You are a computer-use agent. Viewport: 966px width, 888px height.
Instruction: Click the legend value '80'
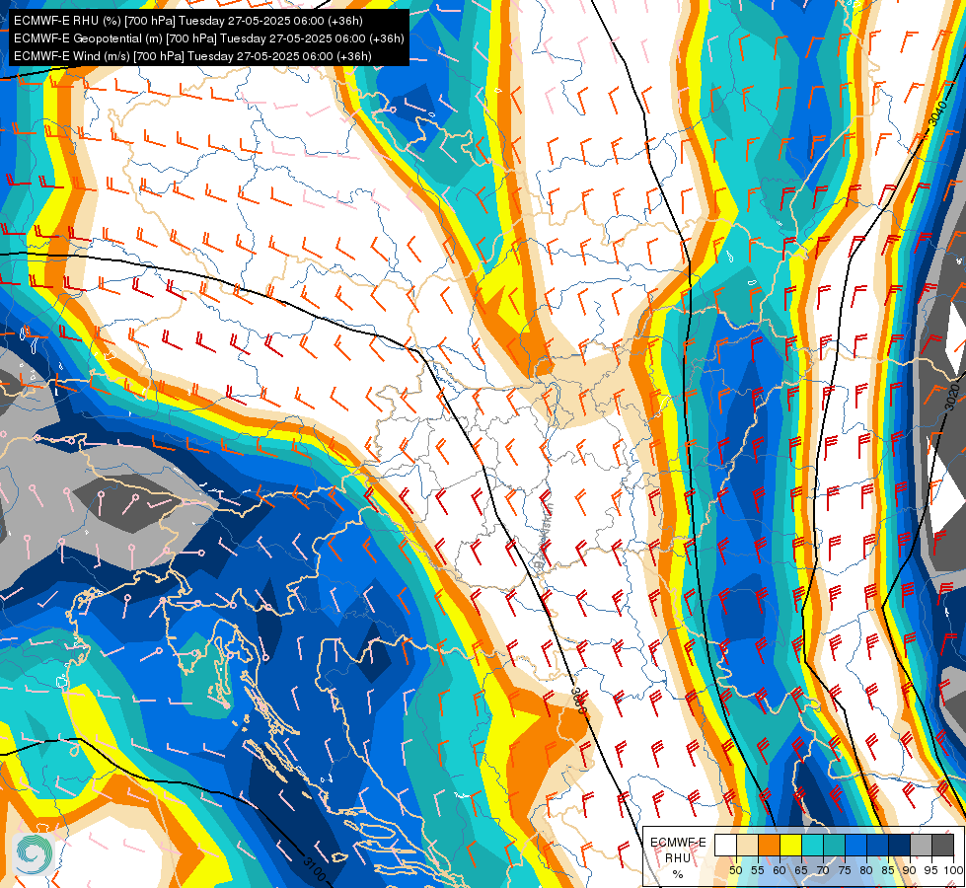[x=866, y=870]
